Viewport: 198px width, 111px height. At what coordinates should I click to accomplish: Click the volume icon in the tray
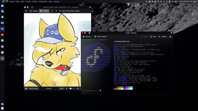tap(175, 2)
